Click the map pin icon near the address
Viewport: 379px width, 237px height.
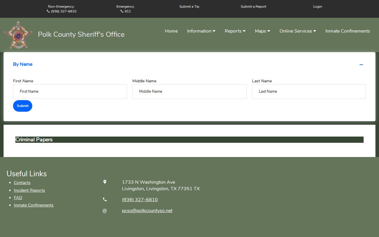(x=105, y=182)
